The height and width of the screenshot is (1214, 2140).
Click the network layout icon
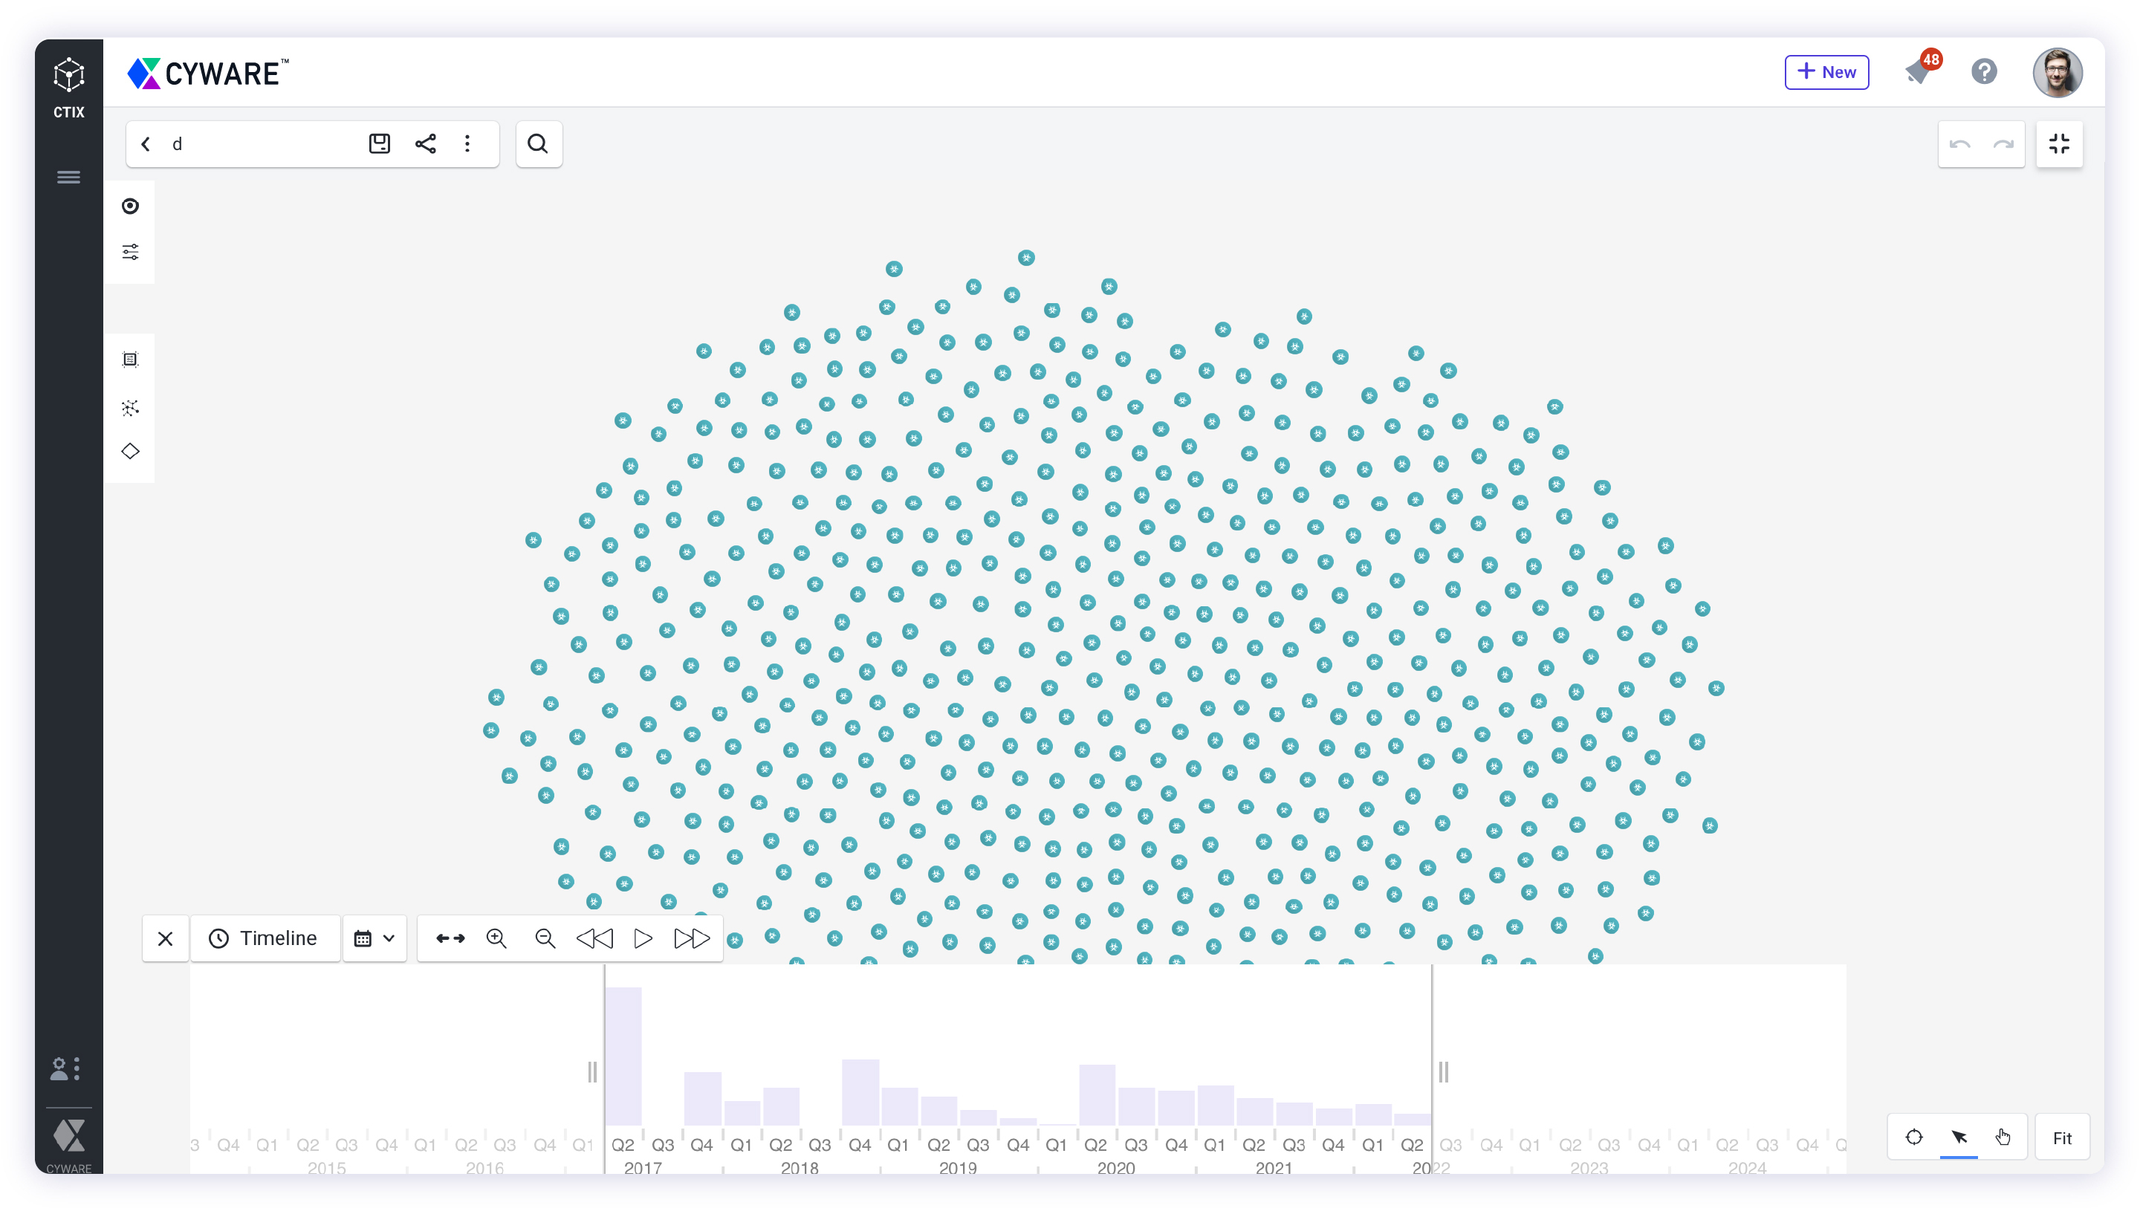point(130,407)
